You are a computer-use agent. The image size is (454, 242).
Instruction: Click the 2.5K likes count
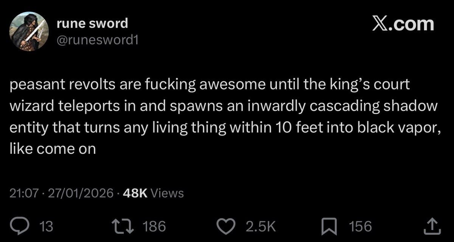261,226
